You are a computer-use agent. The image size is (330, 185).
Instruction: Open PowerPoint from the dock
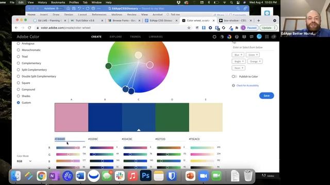click(x=190, y=176)
